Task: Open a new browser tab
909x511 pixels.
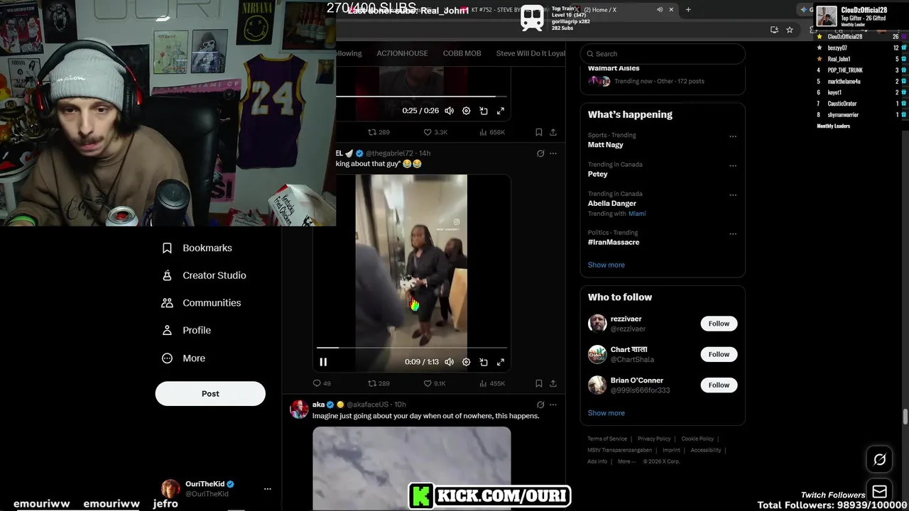Action: pyautogui.click(x=688, y=10)
